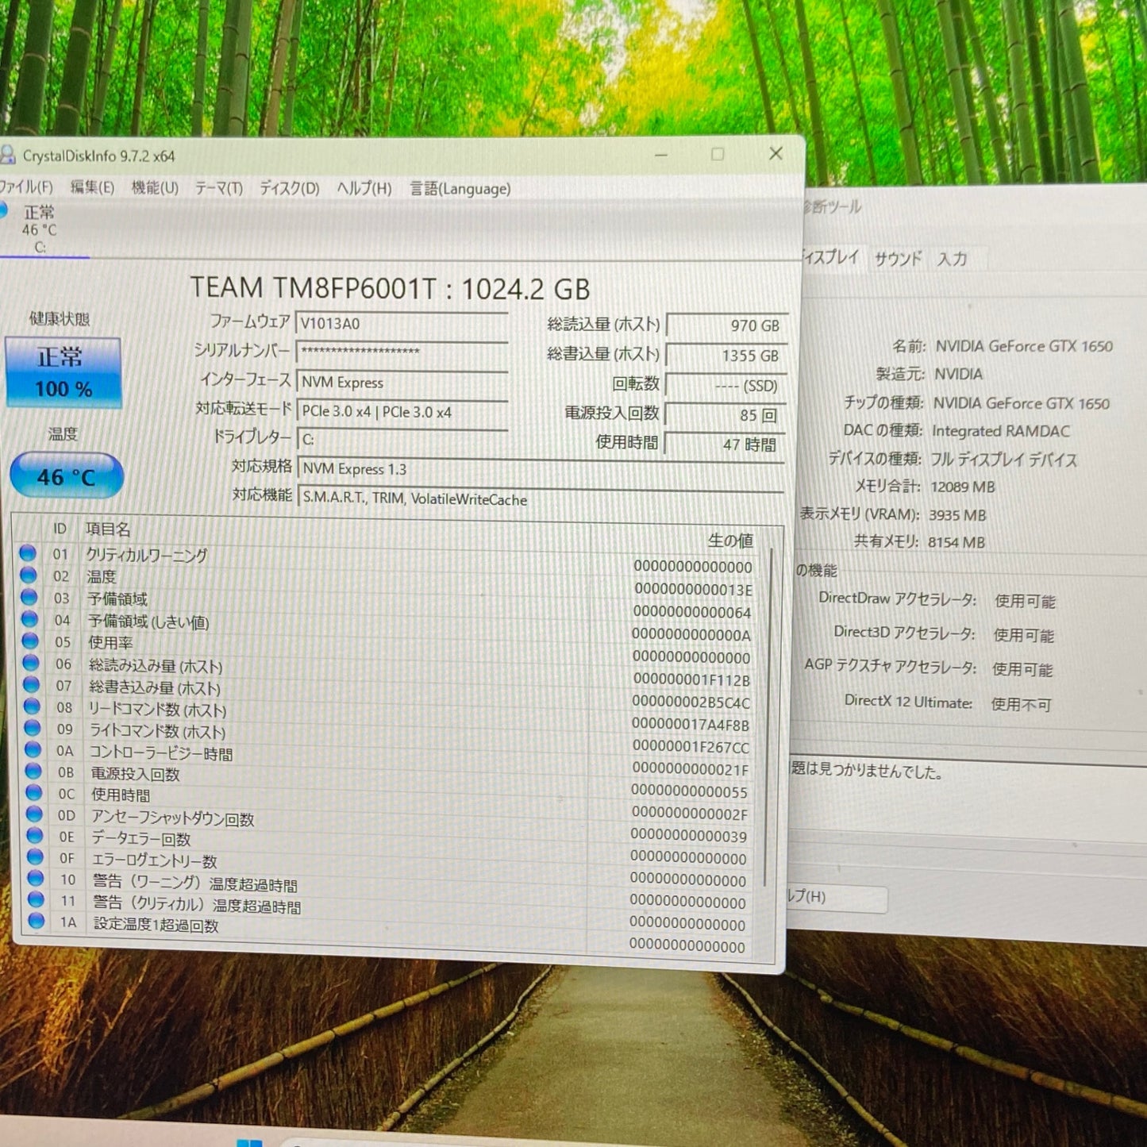Viewport: 1147px width, 1147px height.
Task: Click the 46 °C temperature button
Action: tap(67, 476)
